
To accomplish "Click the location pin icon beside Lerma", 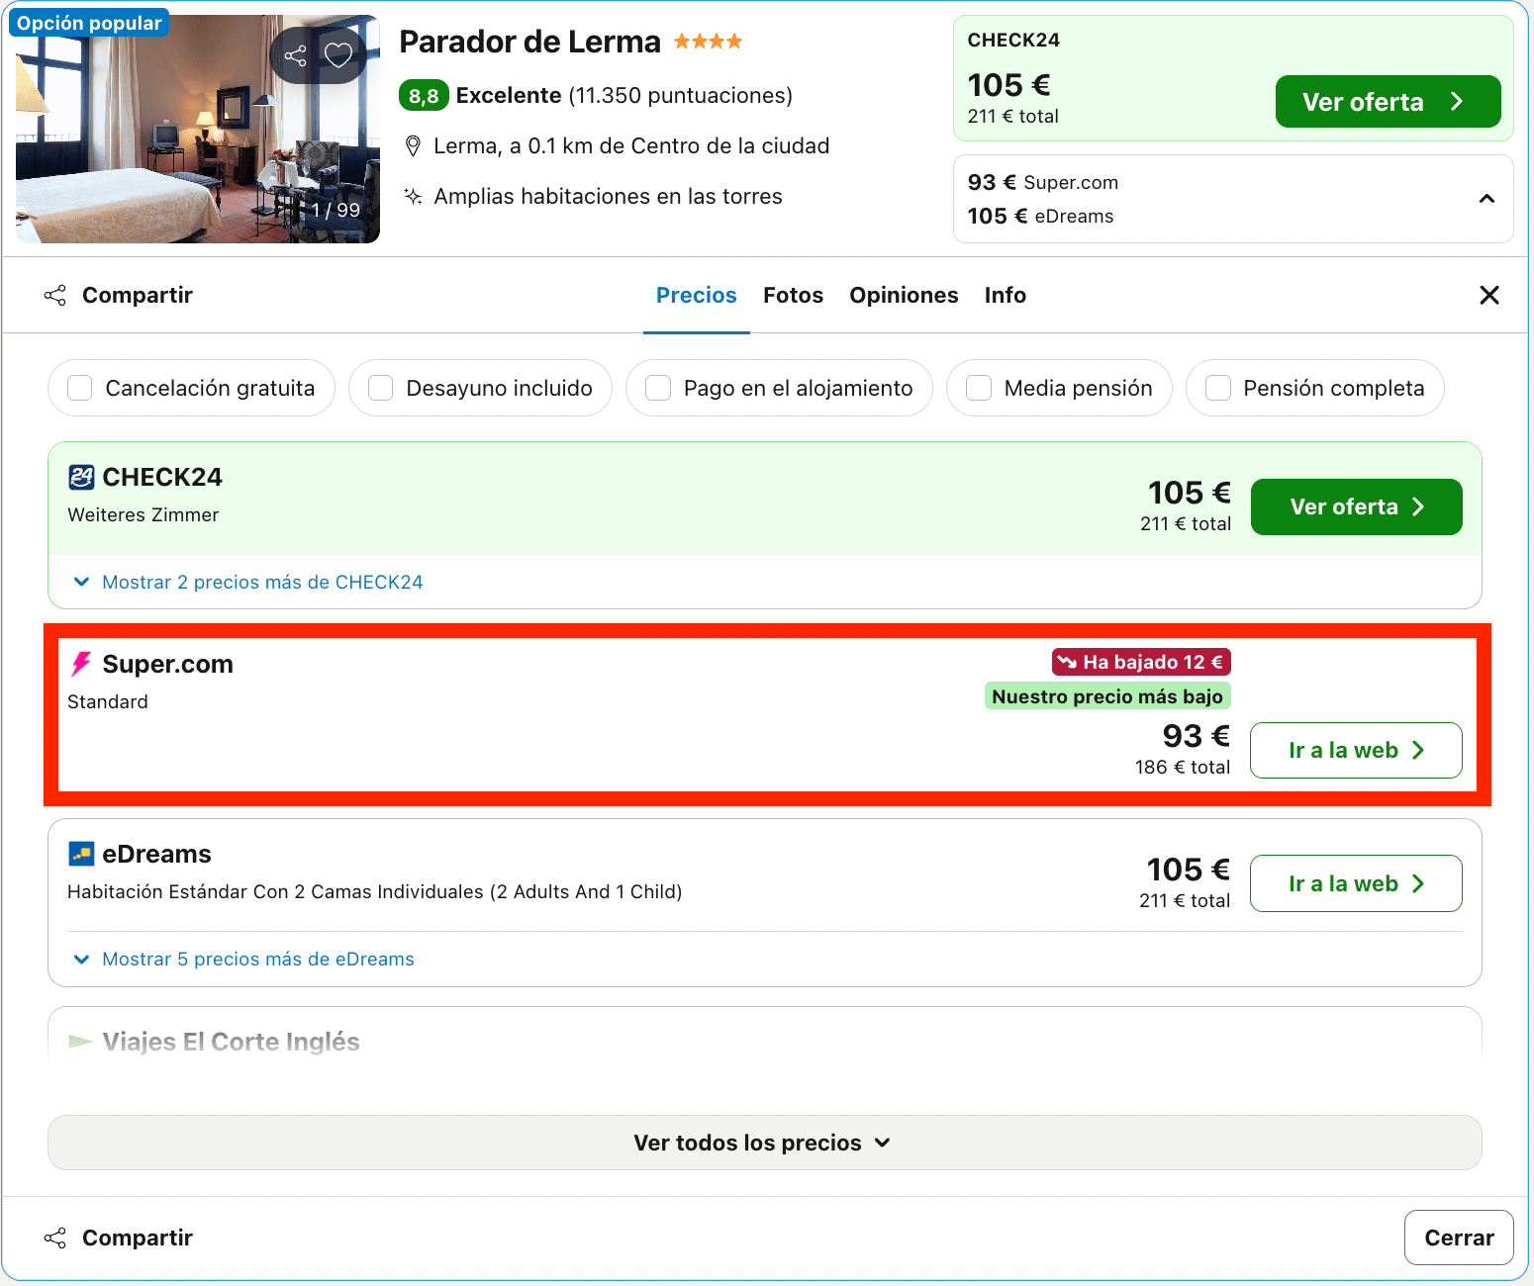I will (414, 146).
